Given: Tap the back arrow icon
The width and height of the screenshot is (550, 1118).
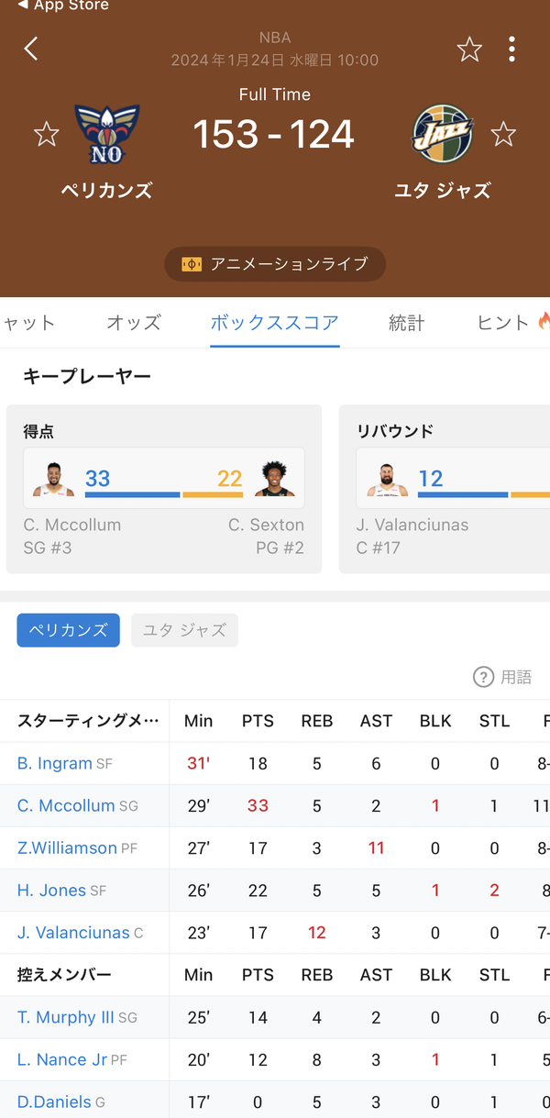Looking at the screenshot, I should click(31, 49).
